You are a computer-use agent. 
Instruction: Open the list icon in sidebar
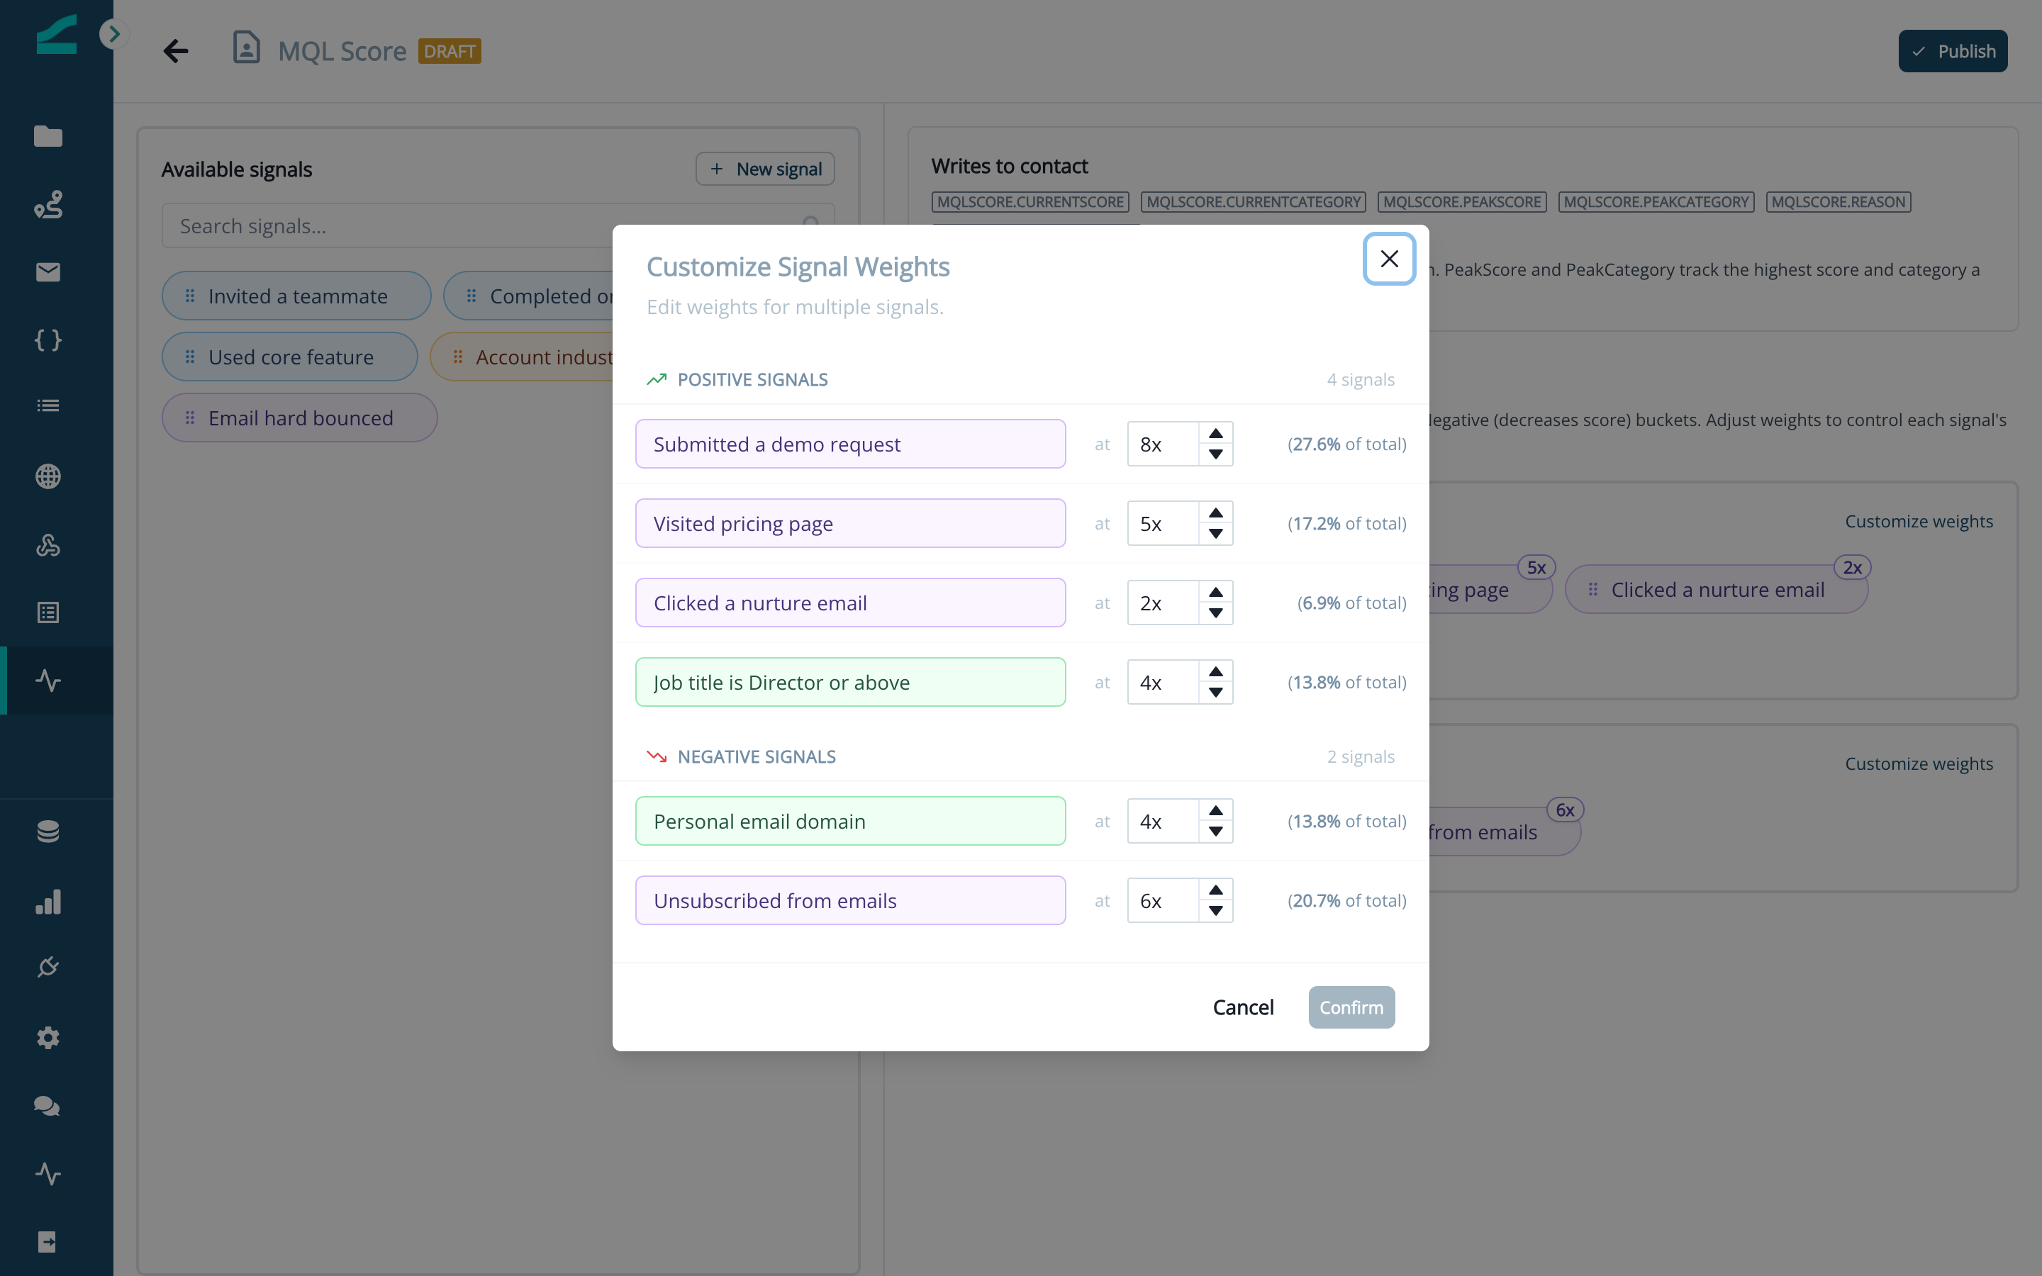pos(48,406)
